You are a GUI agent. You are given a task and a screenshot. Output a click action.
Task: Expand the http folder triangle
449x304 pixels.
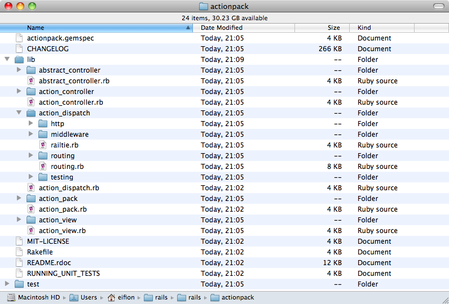(31, 123)
